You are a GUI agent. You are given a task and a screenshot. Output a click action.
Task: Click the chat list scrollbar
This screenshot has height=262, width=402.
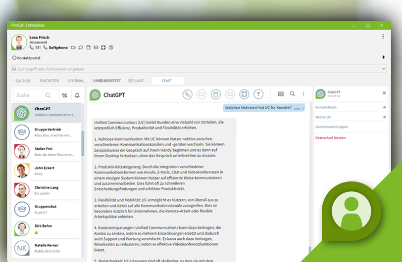coord(83,143)
